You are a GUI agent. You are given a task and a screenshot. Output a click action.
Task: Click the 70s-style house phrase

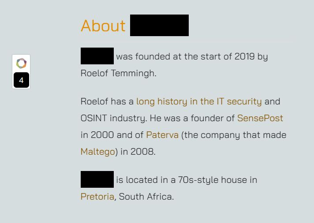pos(213,180)
